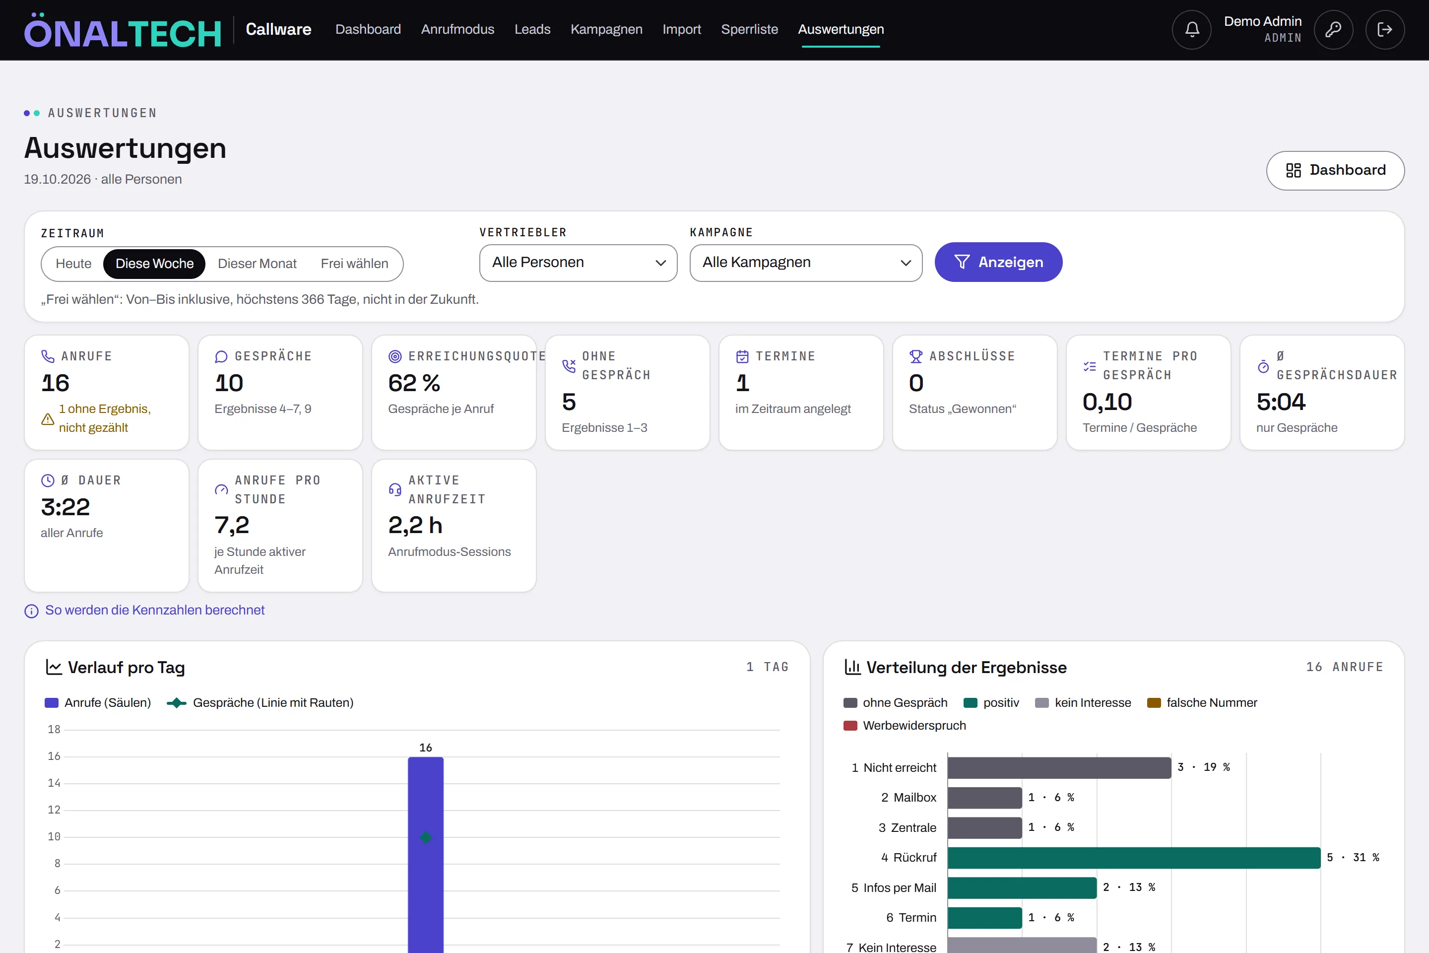Click the logout icon
This screenshot has height=953, width=1429.
pyautogui.click(x=1385, y=29)
